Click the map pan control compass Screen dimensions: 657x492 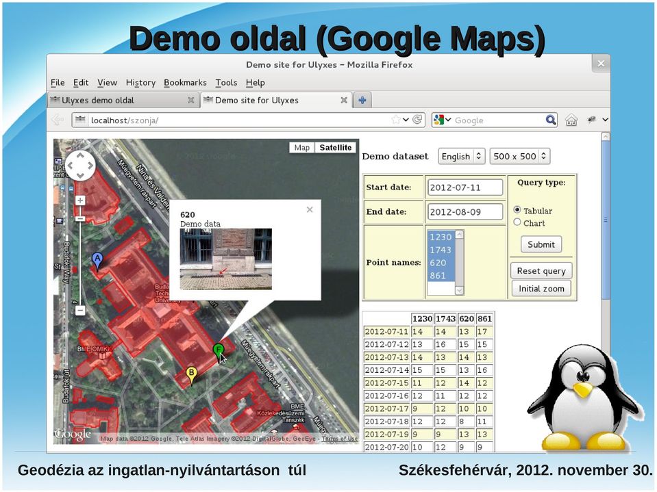[80, 166]
